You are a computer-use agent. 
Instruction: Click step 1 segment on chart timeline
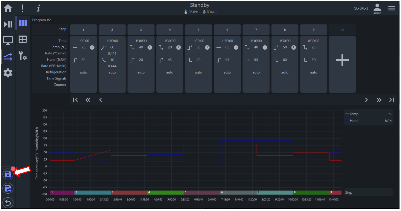pyautogui.click(x=62, y=192)
